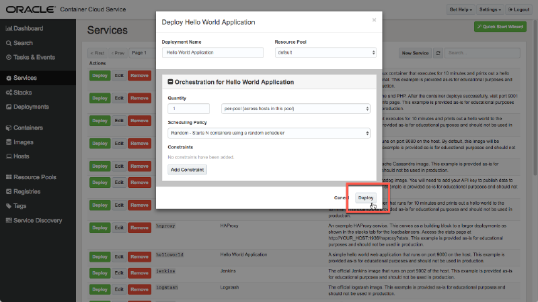The width and height of the screenshot is (538, 302).
Task: Click the Quick Start Wizard button
Action: (x=500, y=27)
